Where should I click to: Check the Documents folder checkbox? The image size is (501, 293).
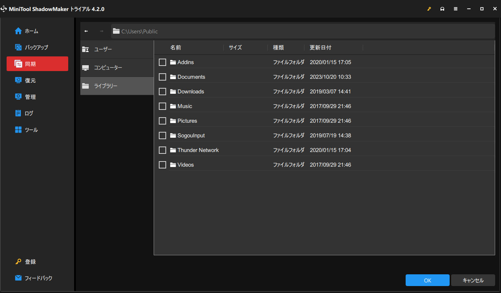pos(162,77)
